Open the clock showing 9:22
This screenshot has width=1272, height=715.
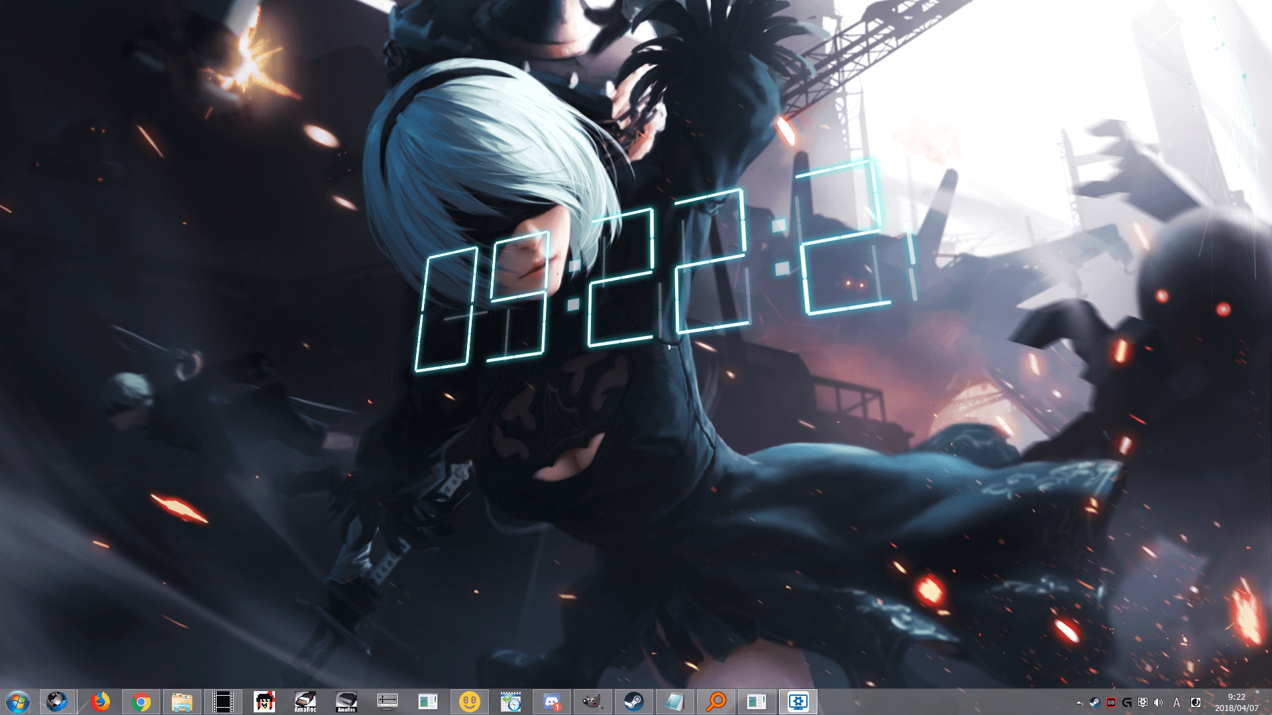(1236, 702)
